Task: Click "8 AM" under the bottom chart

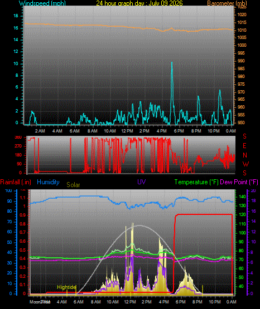Action: click(x=95, y=302)
